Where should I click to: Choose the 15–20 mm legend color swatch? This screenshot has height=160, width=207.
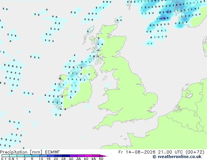[x=51, y=156]
